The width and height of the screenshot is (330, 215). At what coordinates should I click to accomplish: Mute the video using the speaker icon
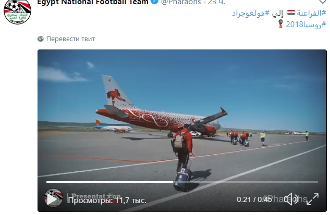pos(291,199)
